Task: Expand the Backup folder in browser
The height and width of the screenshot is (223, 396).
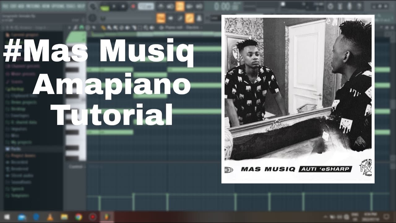Action: pyautogui.click(x=15, y=89)
